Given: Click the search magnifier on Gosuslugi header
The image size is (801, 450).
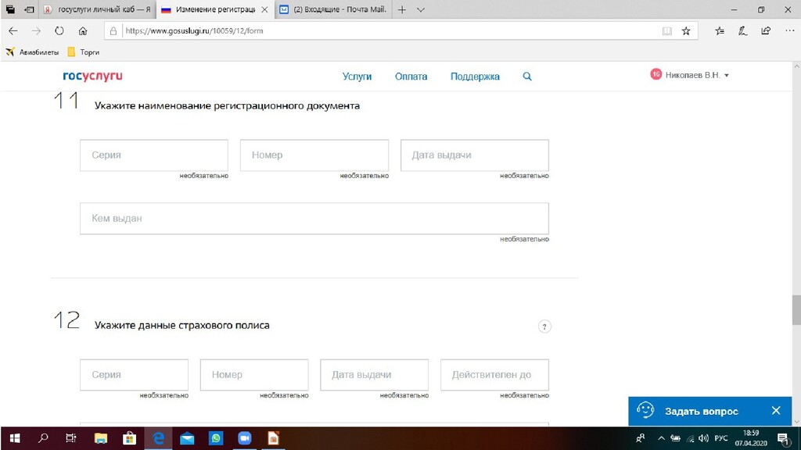Looking at the screenshot, I should pos(527,77).
